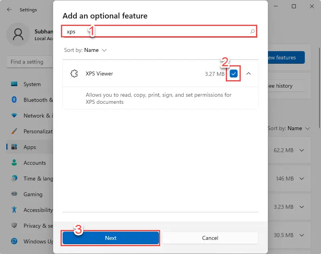Click the Network wifi icon in sidebar
Image resolution: width=321 pixels, height=254 pixels.
14,116
